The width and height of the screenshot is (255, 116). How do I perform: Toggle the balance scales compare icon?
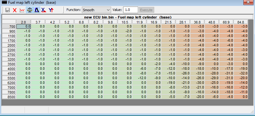point(30,10)
